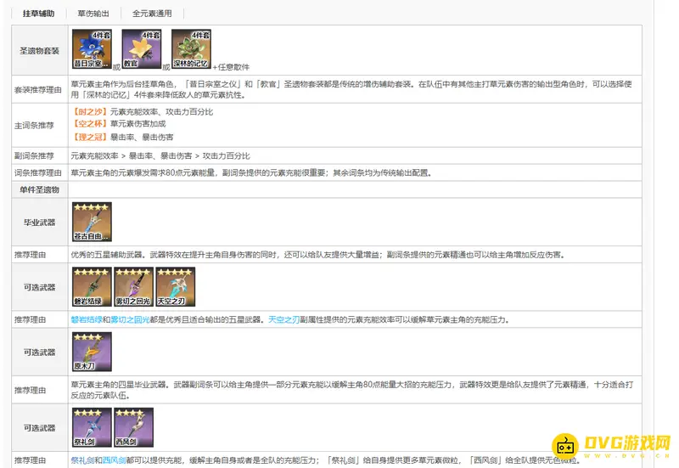
Task: Click the 祭礼剑 link in bottom row
Action: point(81,460)
